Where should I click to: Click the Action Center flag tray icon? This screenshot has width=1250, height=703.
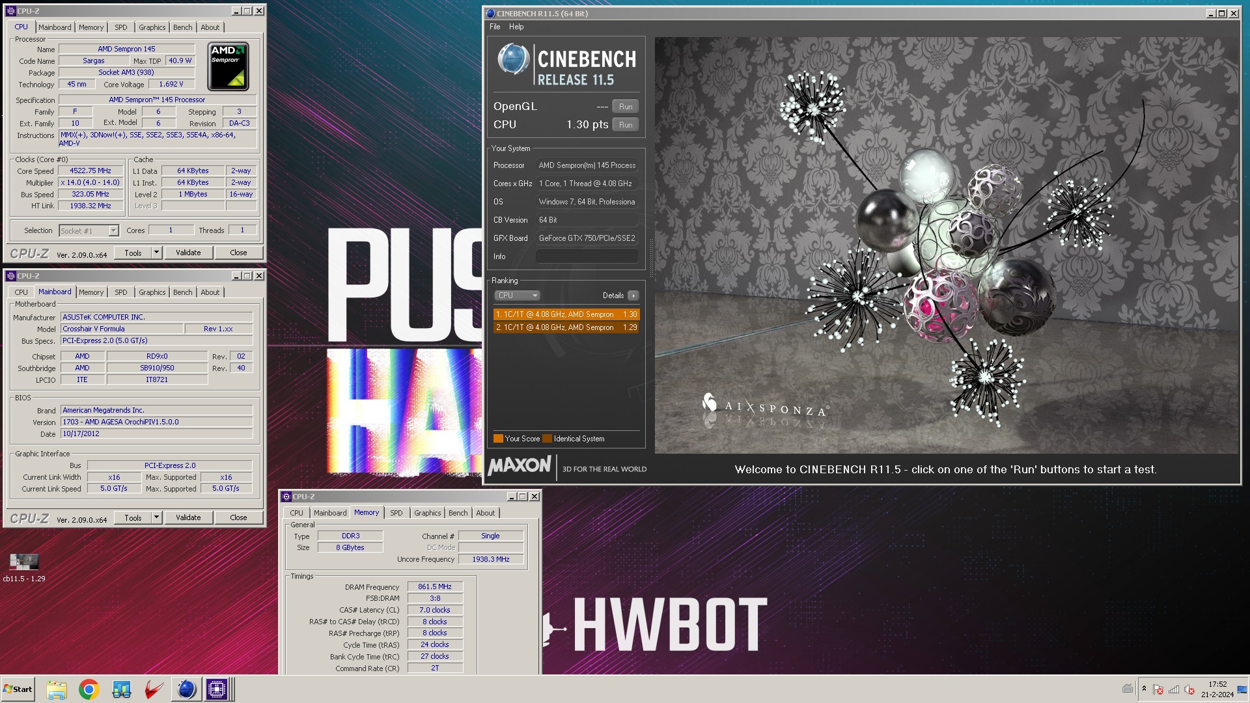1158,689
